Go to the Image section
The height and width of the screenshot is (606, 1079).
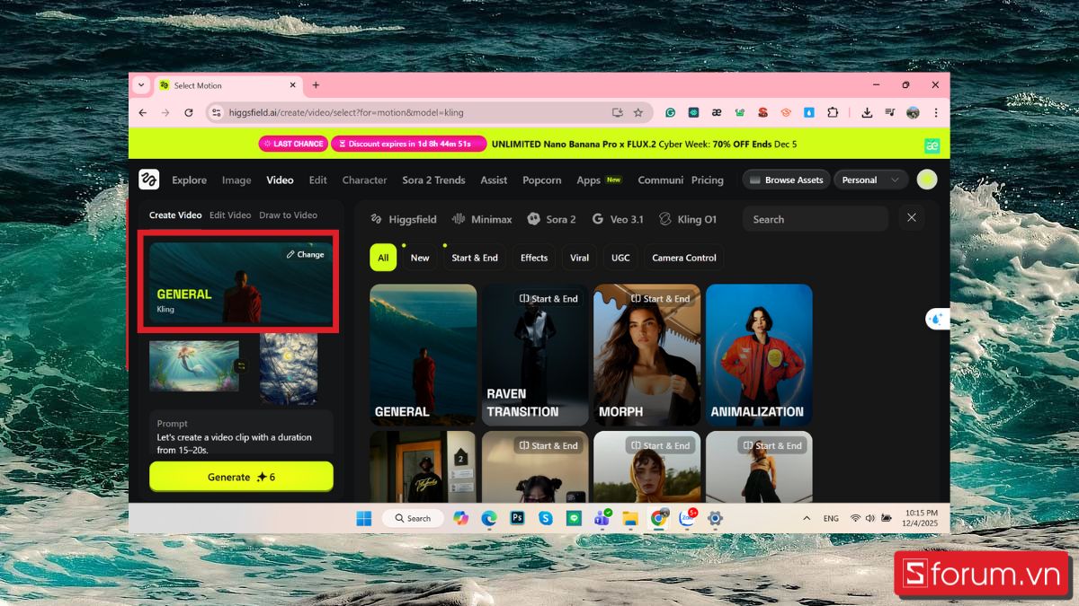pos(236,180)
